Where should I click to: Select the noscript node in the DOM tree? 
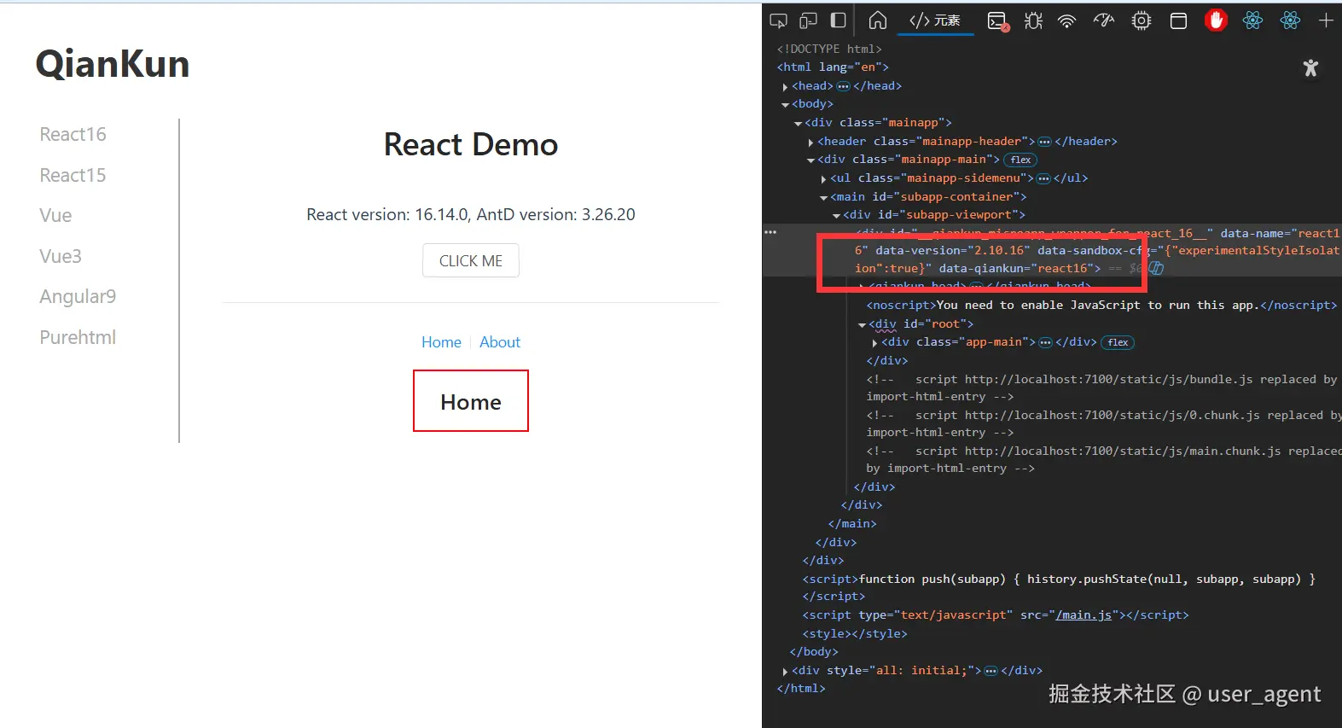coord(1101,305)
